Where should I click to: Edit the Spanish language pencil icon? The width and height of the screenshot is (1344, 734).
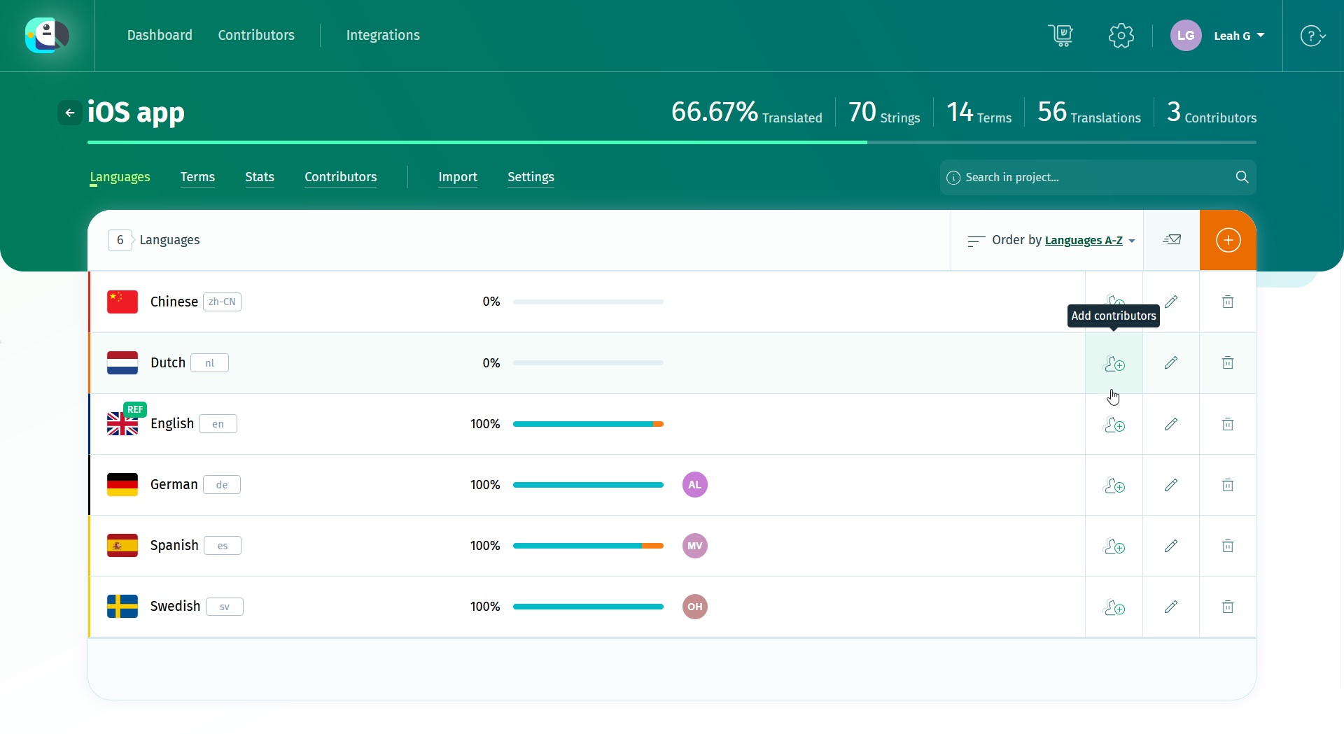click(1171, 546)
